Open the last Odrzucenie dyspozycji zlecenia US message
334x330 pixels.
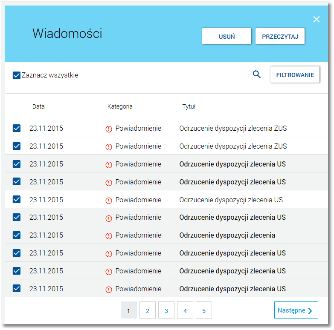point(232,289)
